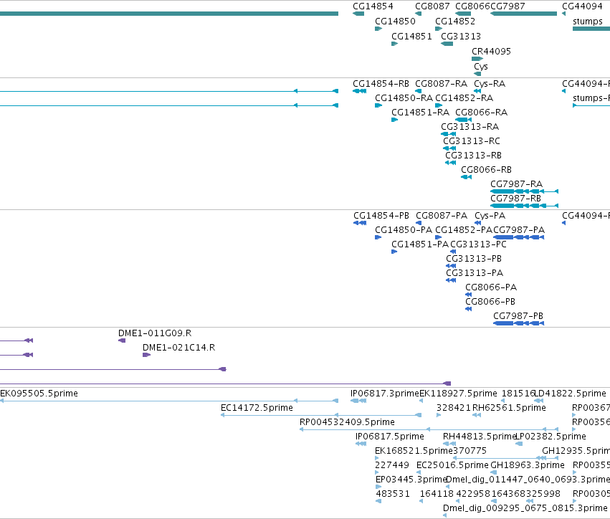Screen dimensions: 610x519
Task: Click the RP004532409.5prime EST label
Action: pos(347,422)
